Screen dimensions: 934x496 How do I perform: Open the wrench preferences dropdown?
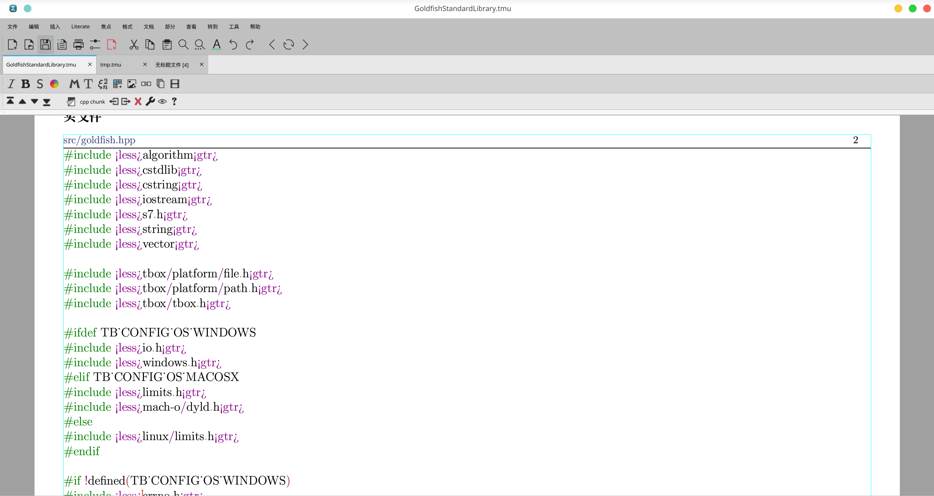click(x=150, y=101)
